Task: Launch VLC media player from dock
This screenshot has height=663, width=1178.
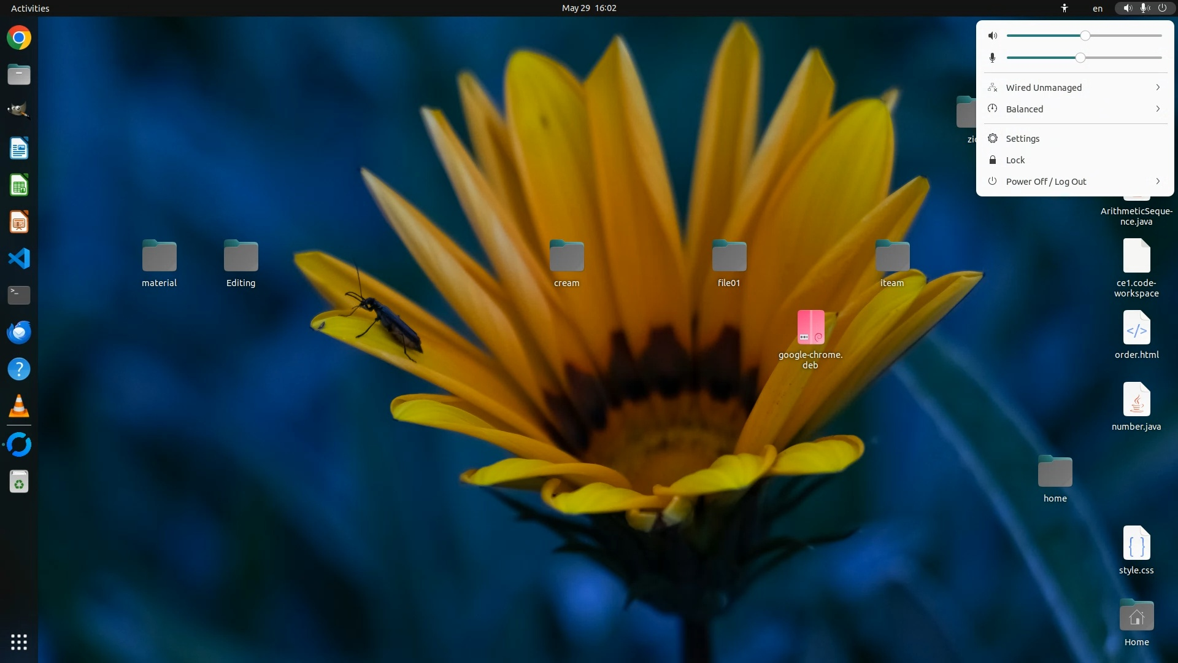Action: tap(19, 406)
